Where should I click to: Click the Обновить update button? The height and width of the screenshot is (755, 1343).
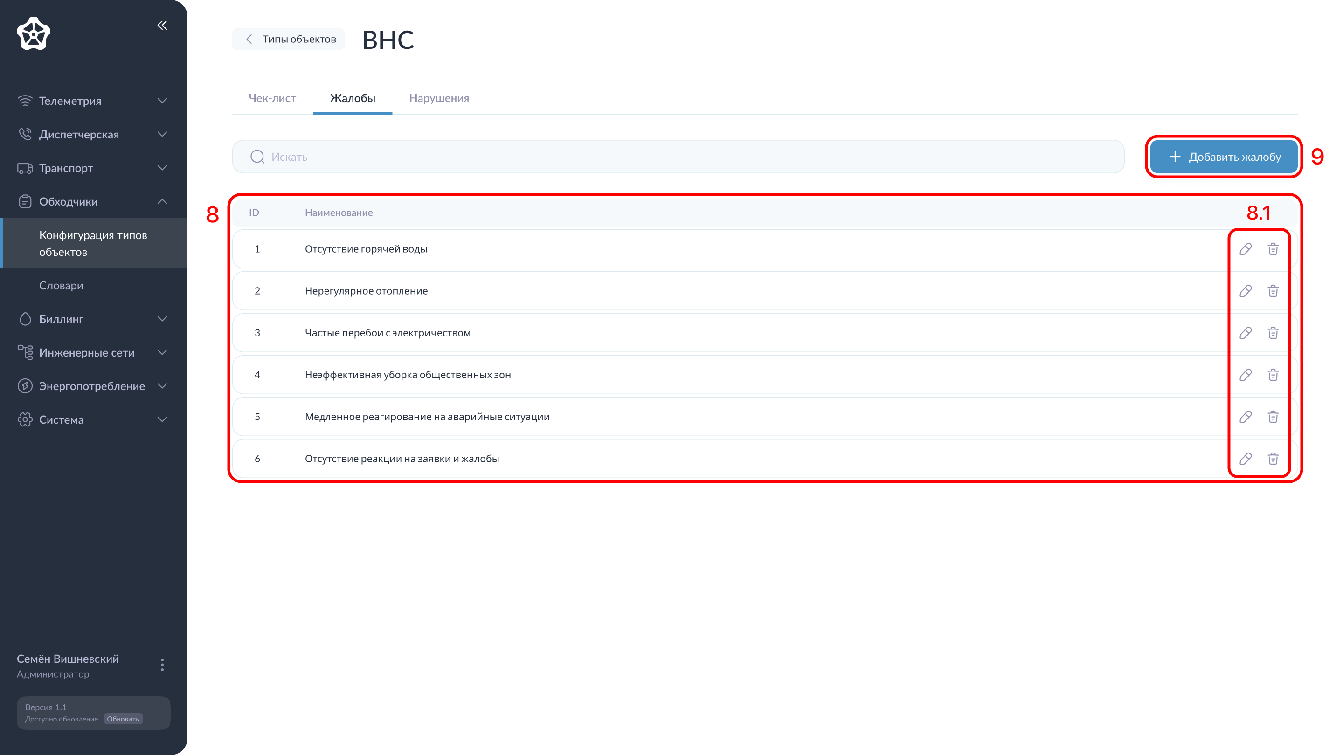tap(123, 719)
